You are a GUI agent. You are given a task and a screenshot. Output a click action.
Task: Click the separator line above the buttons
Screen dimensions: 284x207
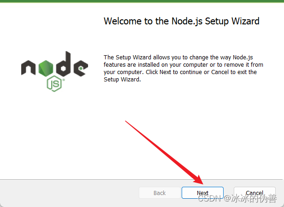141,180
